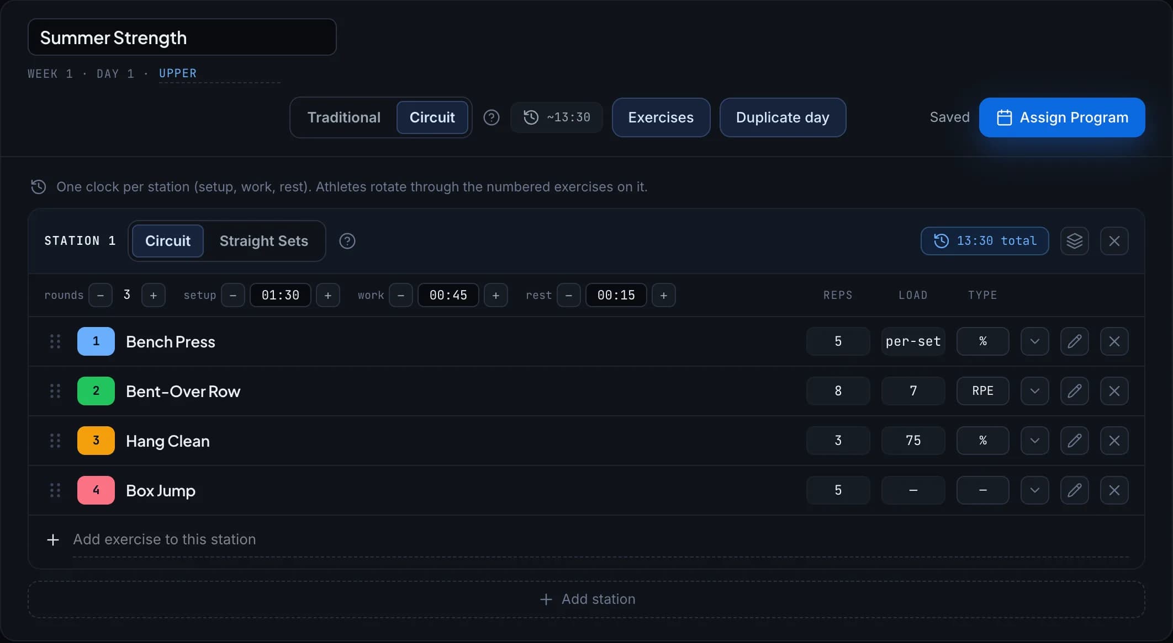Edit the Summer Strength program name
1173x643 pixels.
[182, 37]
